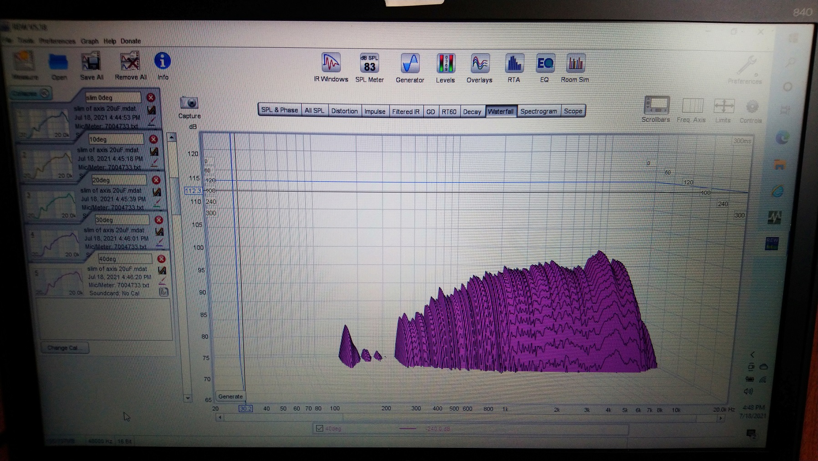
Task: Remove the slim 0deg measurement
Action: pos(151,97)
